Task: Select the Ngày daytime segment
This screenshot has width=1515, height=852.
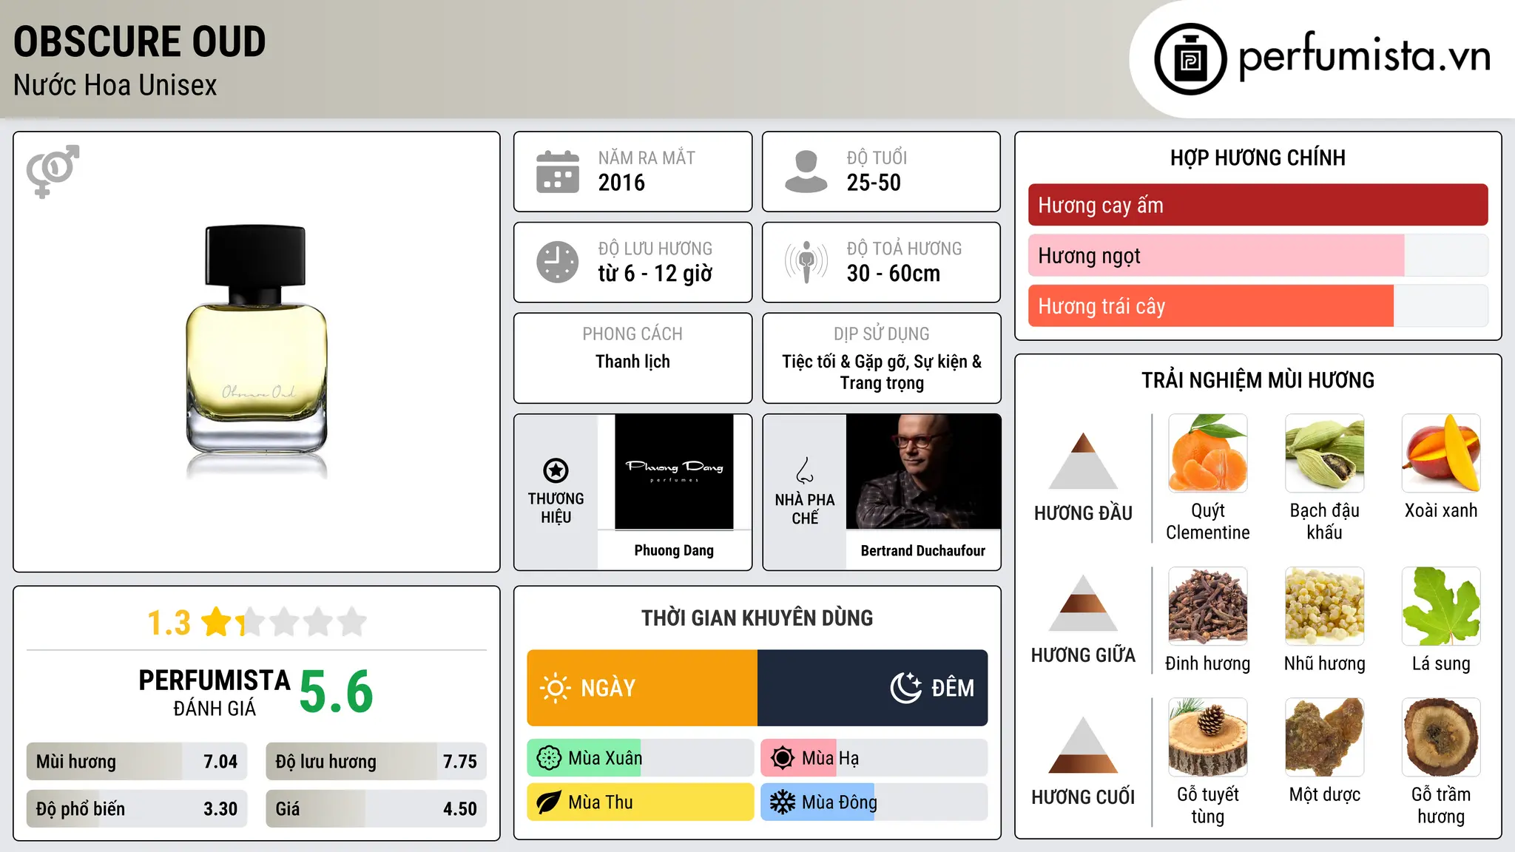Action: (642, 688)
